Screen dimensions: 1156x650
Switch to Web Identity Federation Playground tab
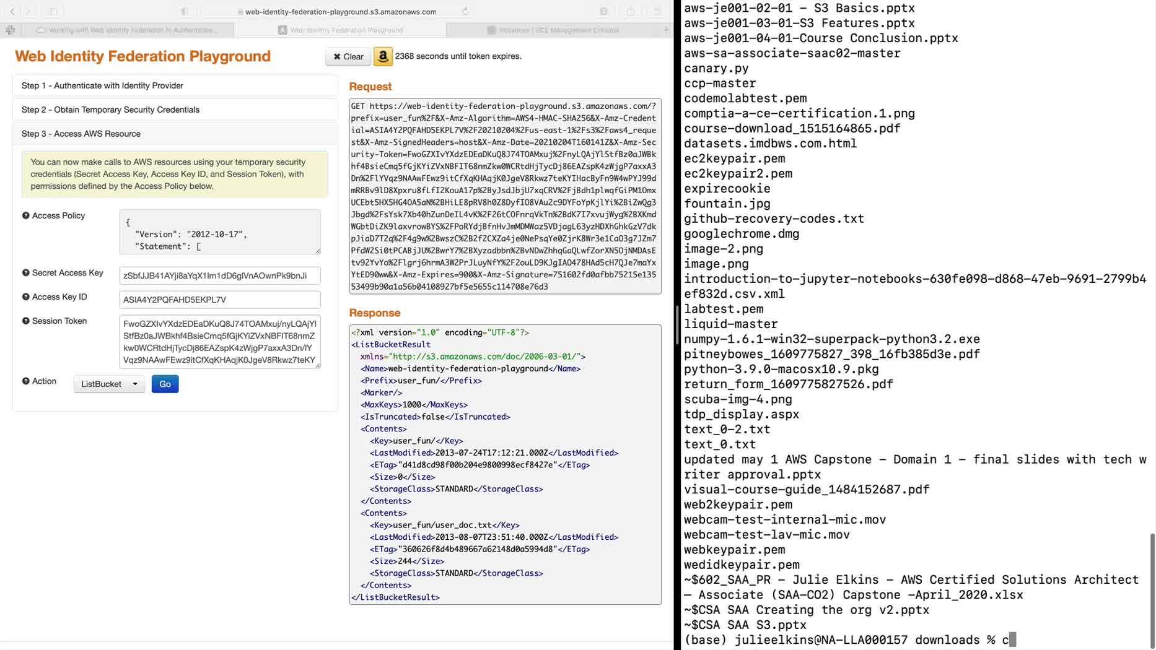coord(340,30)
